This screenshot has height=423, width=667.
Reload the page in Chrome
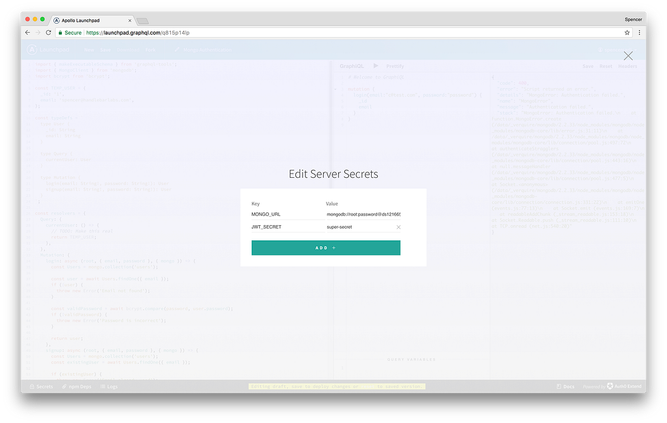(x=48, y=32)
